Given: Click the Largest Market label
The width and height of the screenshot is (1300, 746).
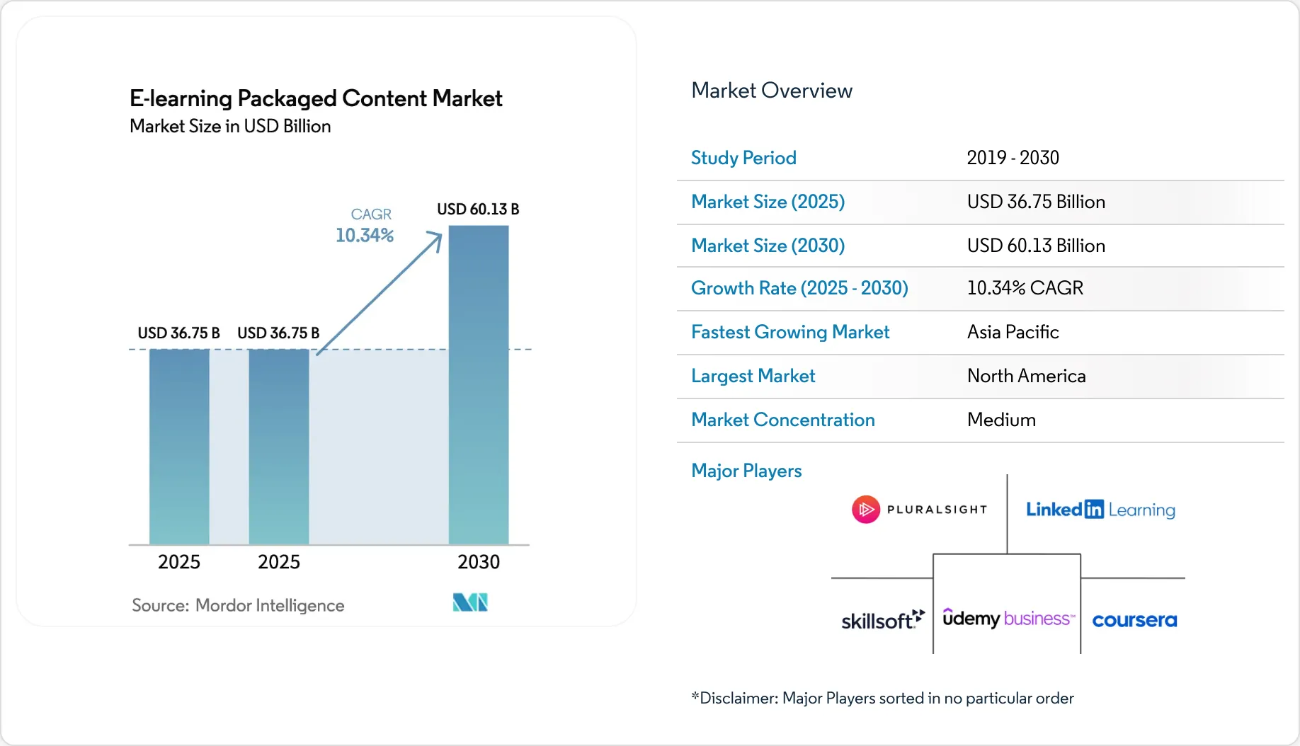Looking at the screenshot, I should [753, 376].
